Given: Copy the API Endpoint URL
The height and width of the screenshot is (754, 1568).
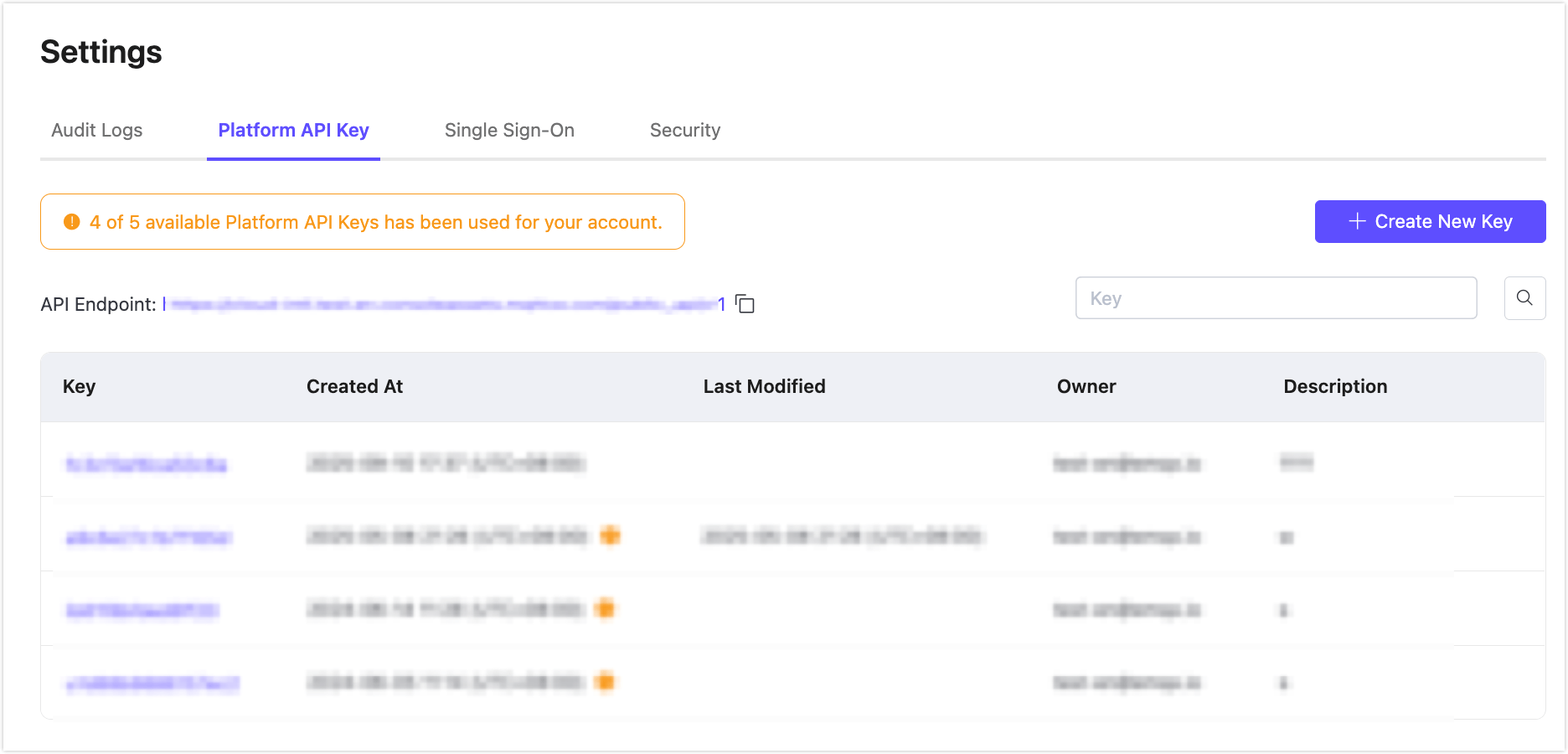Looking at the screenshot, I should click(x=745, y=304).
